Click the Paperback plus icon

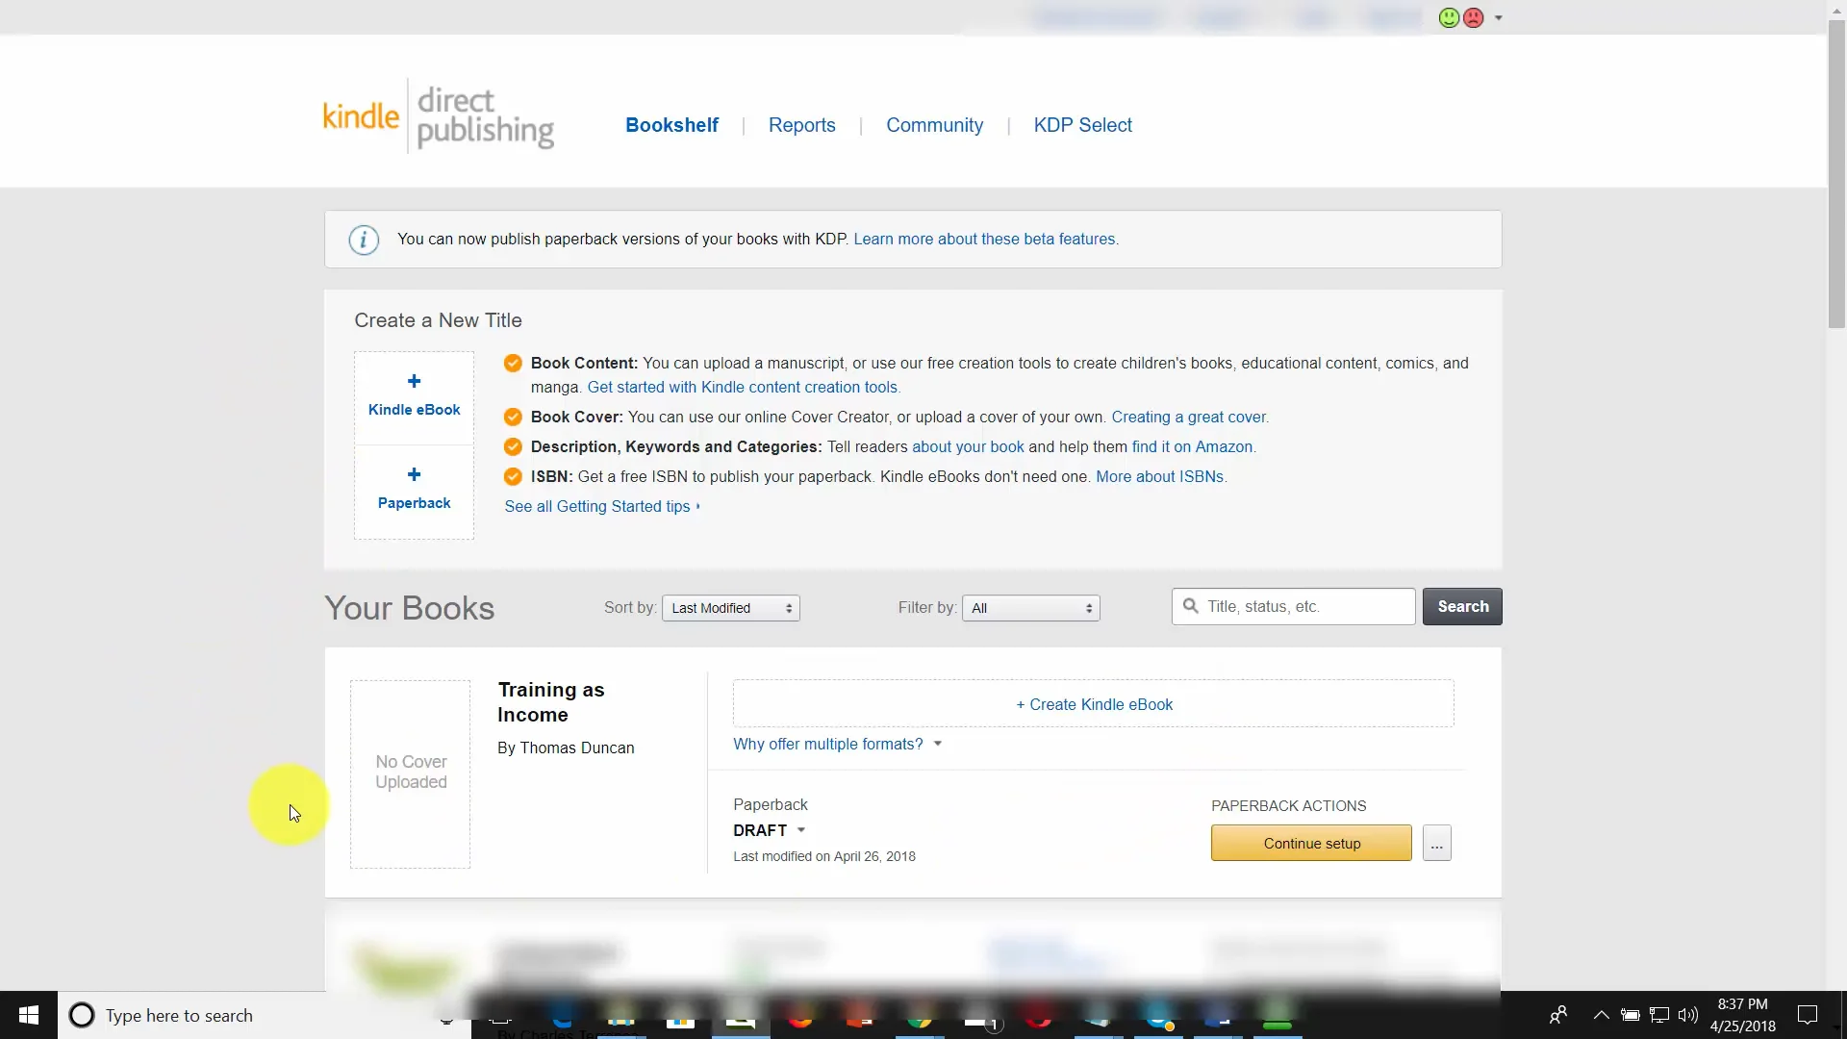coord(414,474)
